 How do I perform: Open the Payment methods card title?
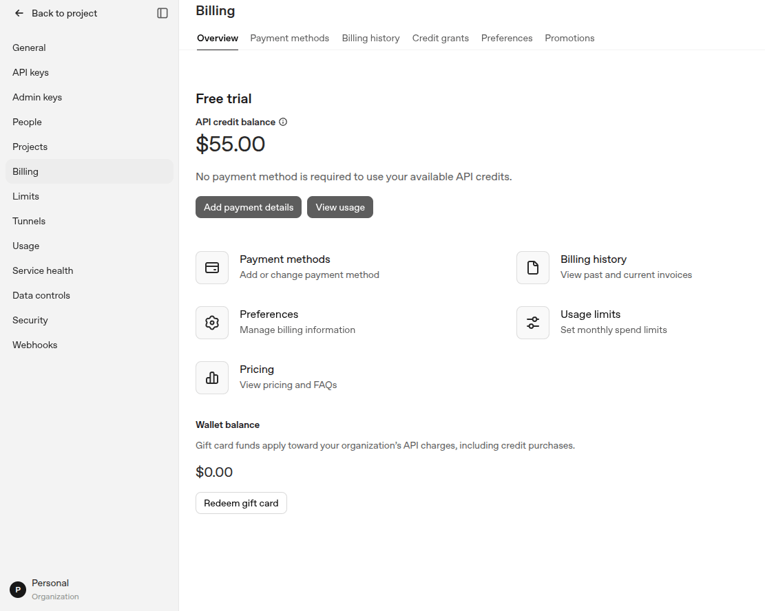point(285,259)
